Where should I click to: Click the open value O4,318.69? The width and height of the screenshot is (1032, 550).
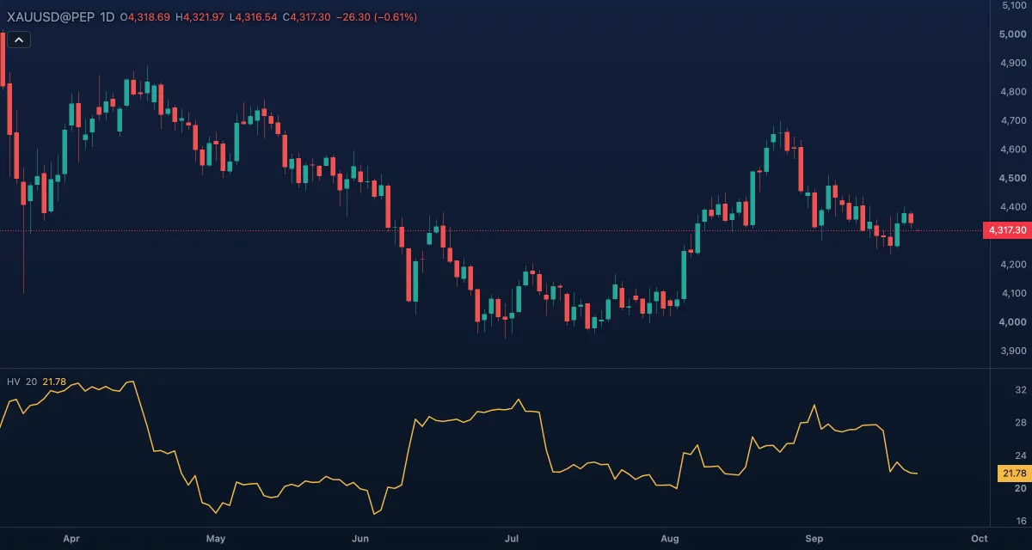[x=145, y=17]
